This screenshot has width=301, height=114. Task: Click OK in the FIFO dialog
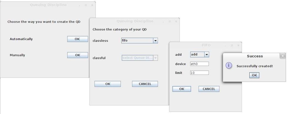(x=182, y=89)
